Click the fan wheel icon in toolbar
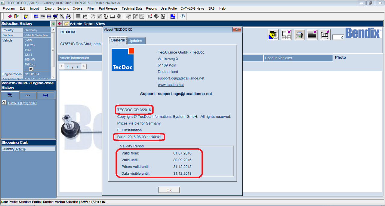This screenshot has height=206, width=385. pyautogui.click(x=163, y=16)
